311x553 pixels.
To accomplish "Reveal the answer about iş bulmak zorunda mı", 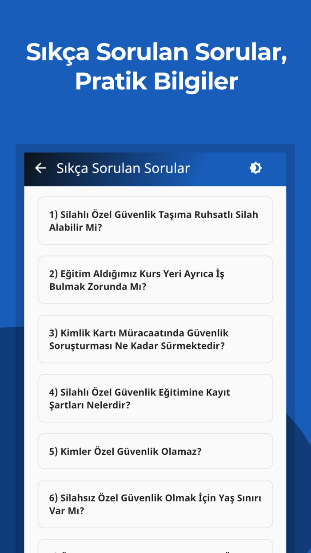I will point(155,280).
